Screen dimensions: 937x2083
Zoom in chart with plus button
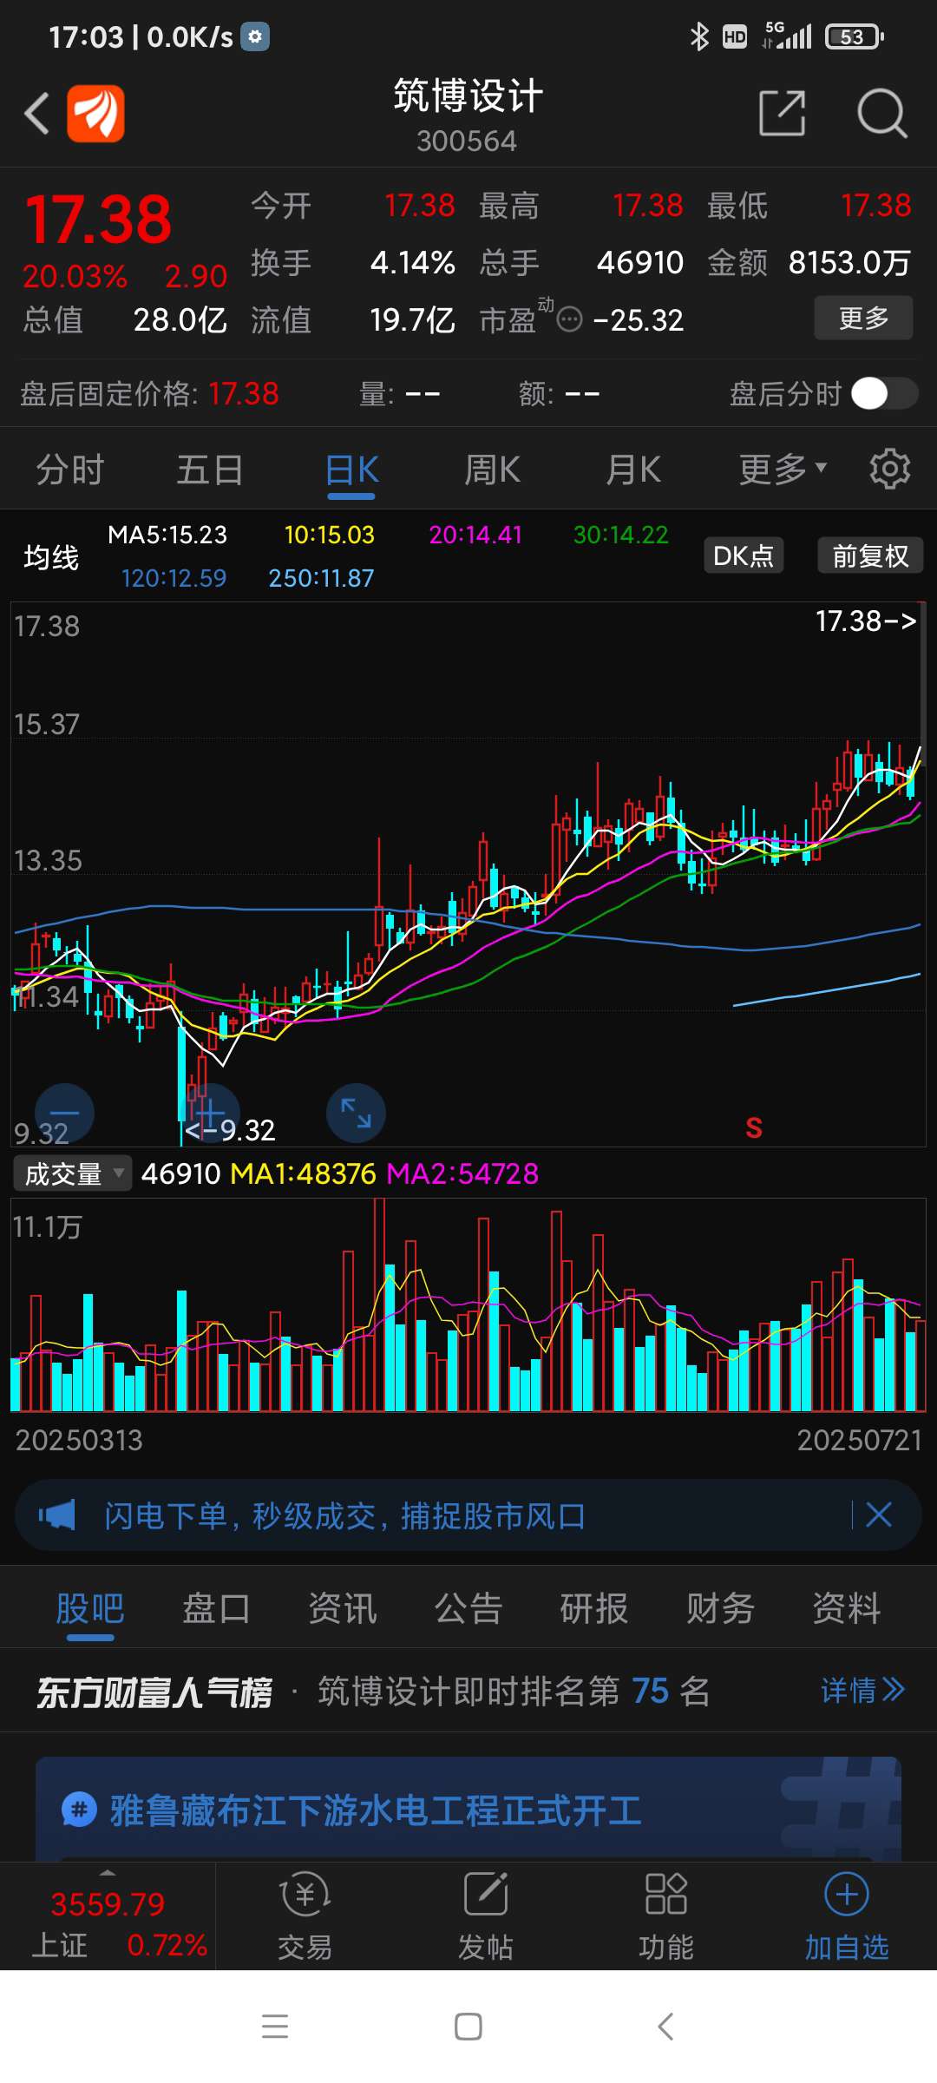pos(210,1113)
